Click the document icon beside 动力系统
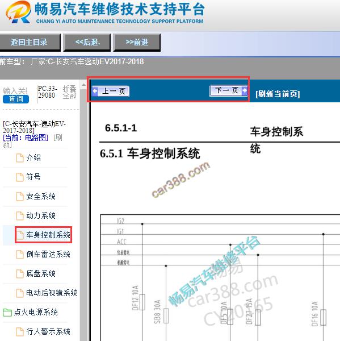This screenshot has width=340, height=341. [x=20, y=216]
